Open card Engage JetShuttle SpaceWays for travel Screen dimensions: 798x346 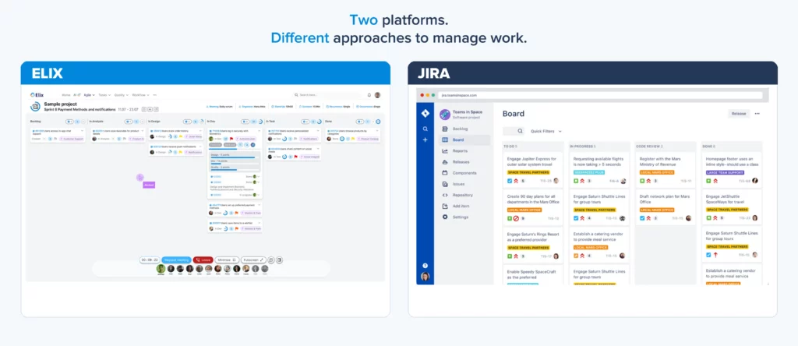[x=732, y=206]
